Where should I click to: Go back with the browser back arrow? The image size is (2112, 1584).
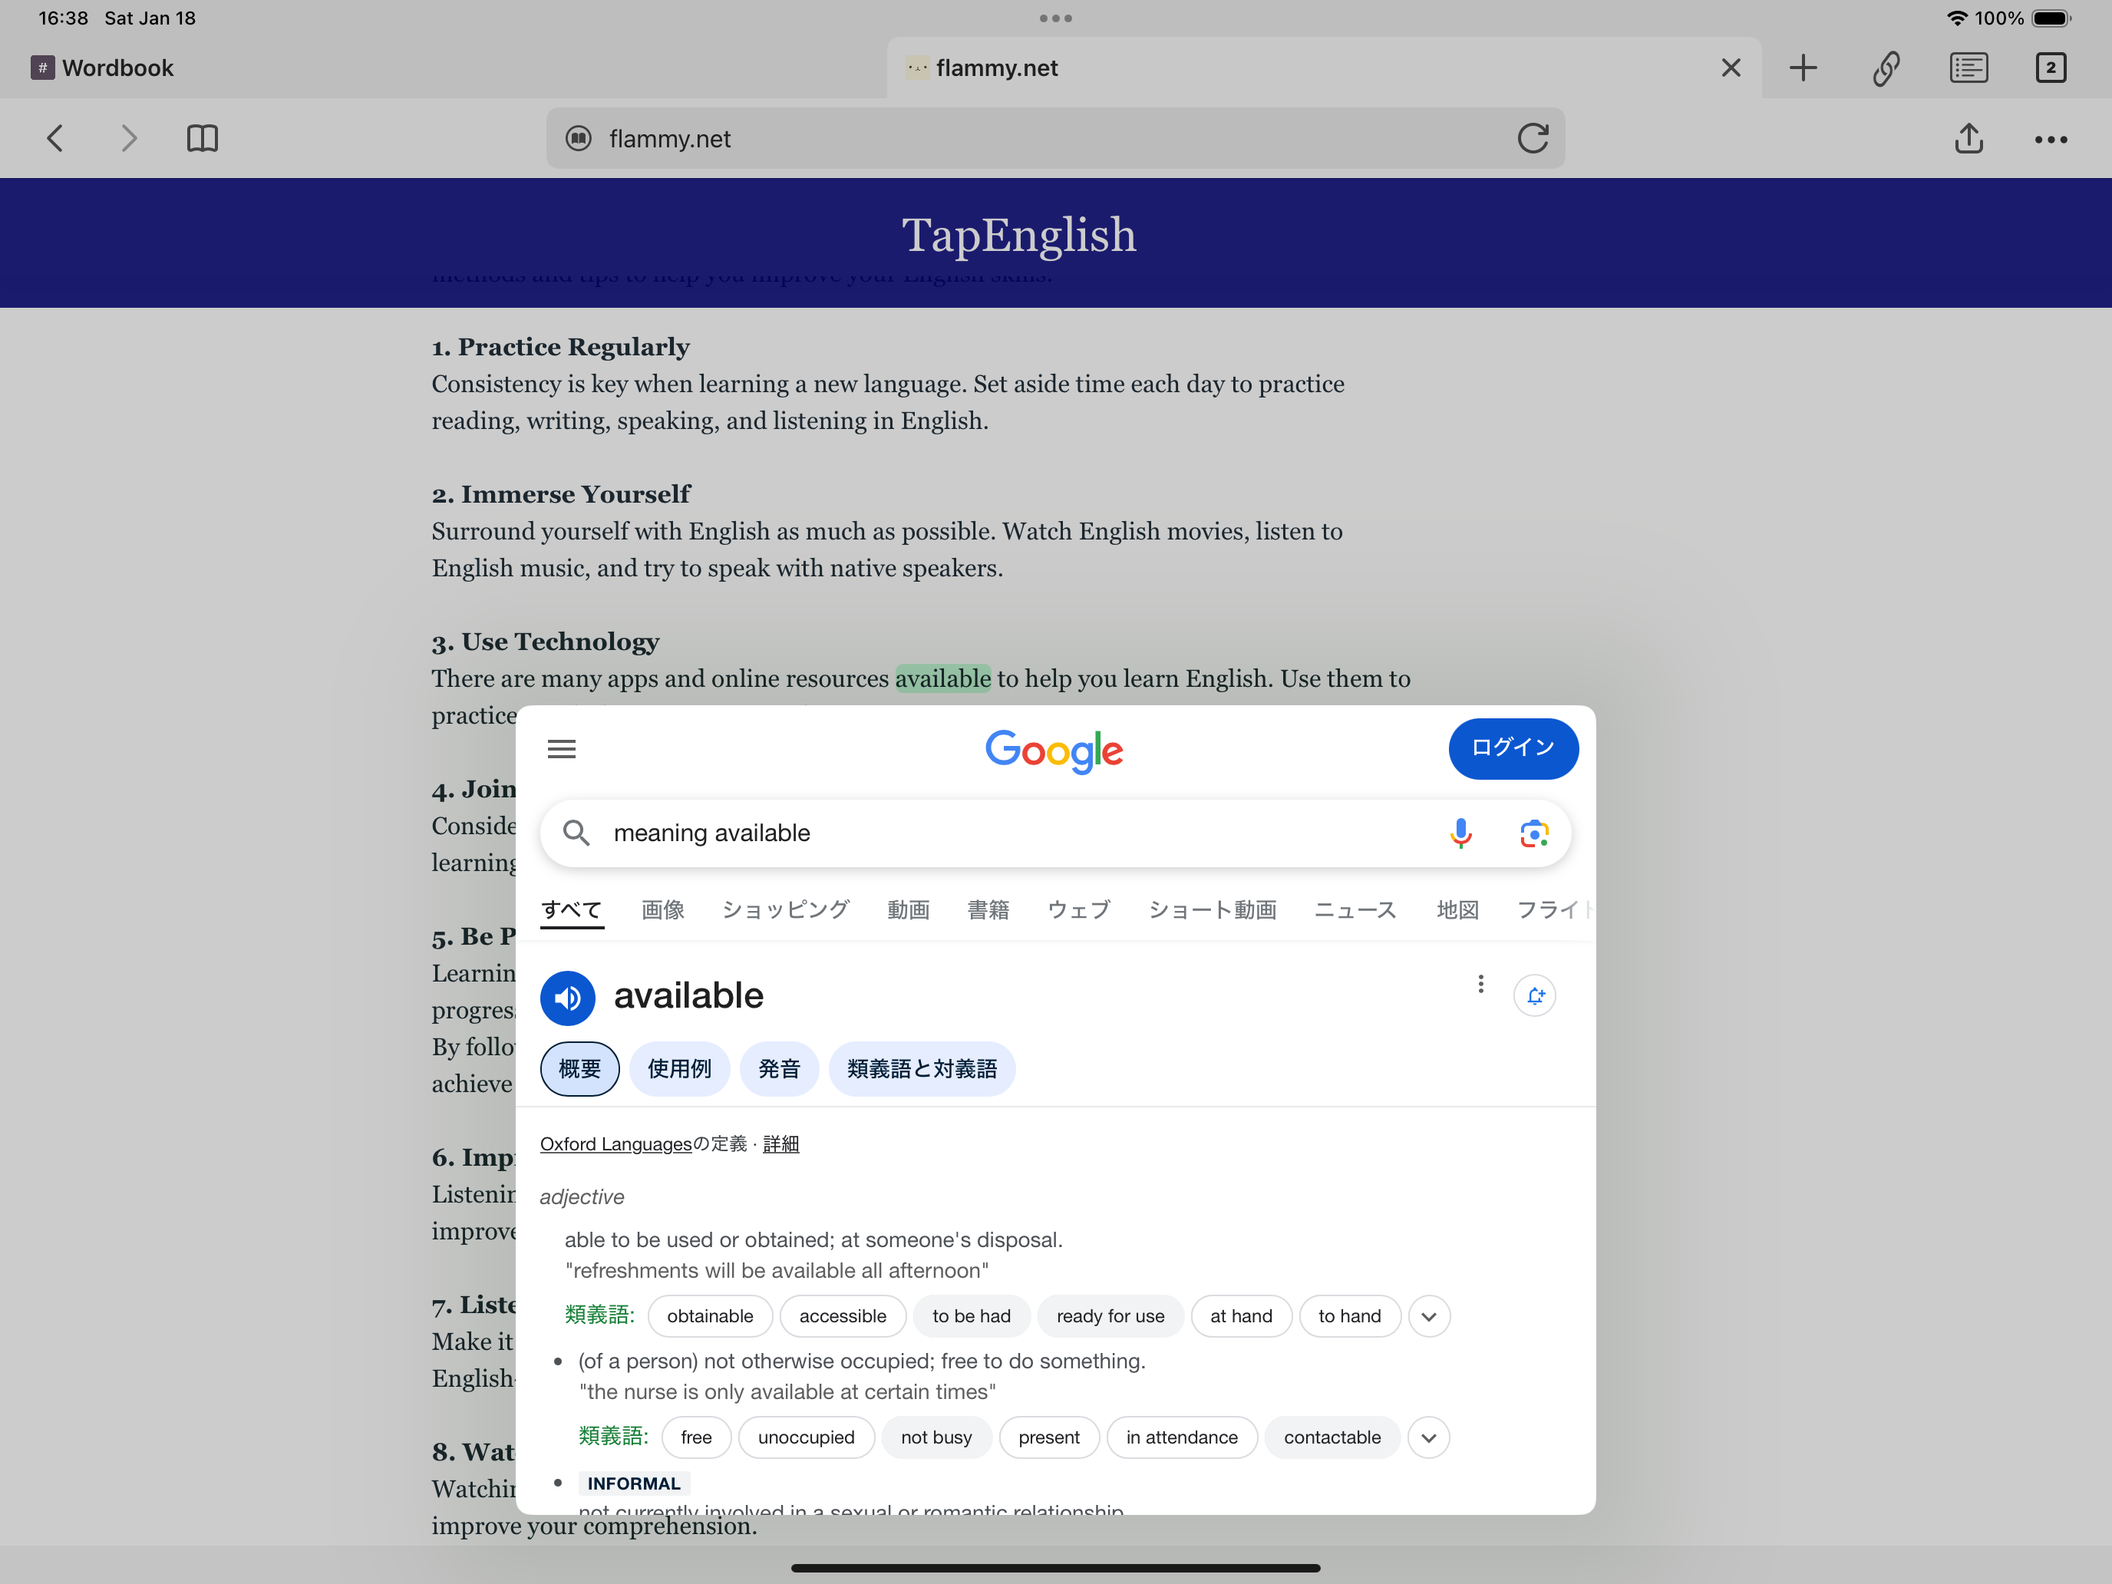click(x=55, y=138)
